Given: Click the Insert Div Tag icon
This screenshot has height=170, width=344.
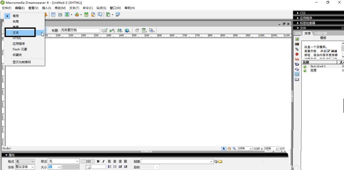Looking at the screenshot, I should [x=60, y=15].
